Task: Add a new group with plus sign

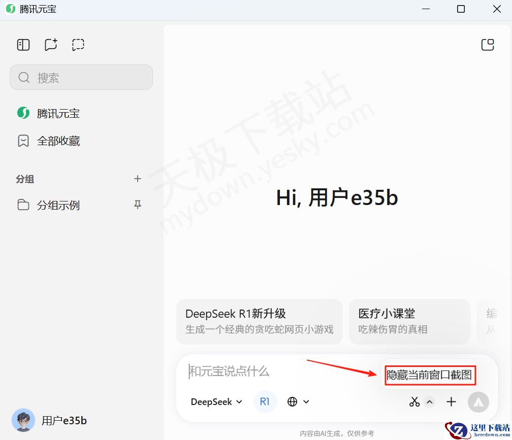Action: [138, 179]
